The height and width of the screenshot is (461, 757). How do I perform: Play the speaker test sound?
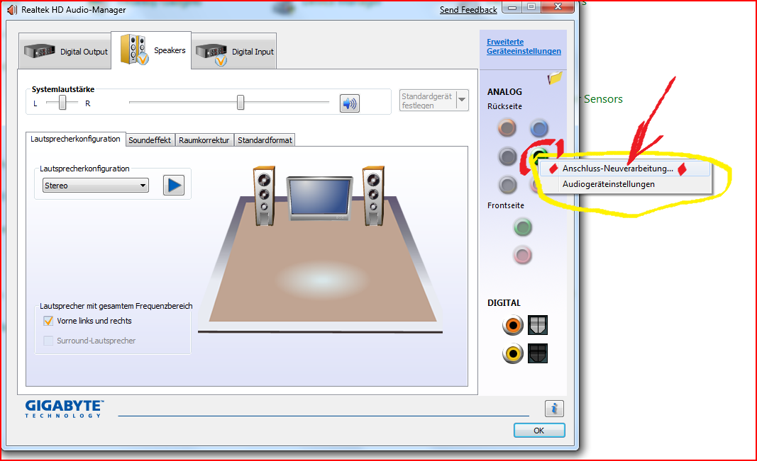pos(174,186)
